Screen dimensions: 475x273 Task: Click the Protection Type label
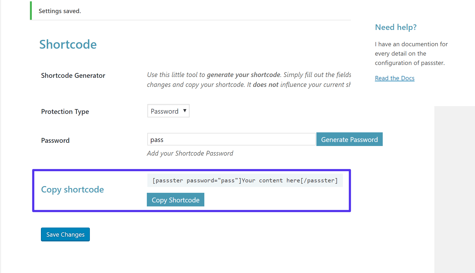coord(65,111)
